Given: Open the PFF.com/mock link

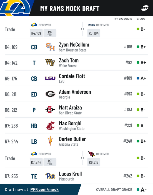Looking at the screenshot, I should pyautogui.click(x=44, y=189).
